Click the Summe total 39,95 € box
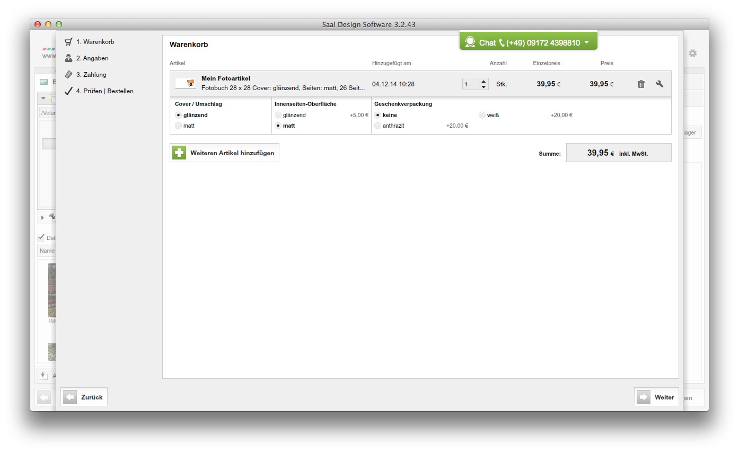739x453 pixels. (619, 153)
